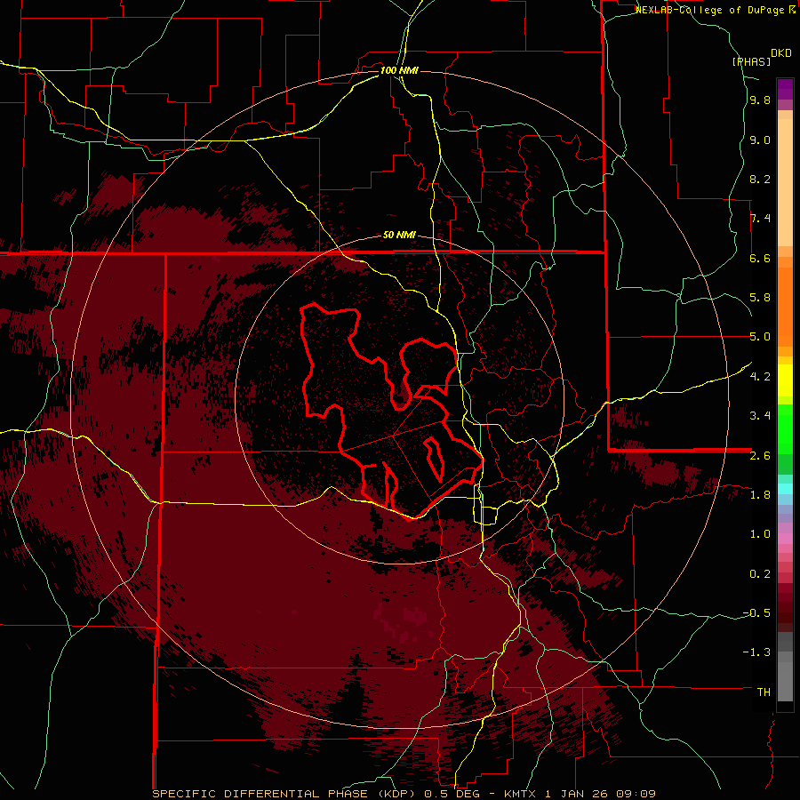Image resolution: width=800 pixels, height=800 pixels.
Task: Click the [PHAS] unit label
Action: 751,61
